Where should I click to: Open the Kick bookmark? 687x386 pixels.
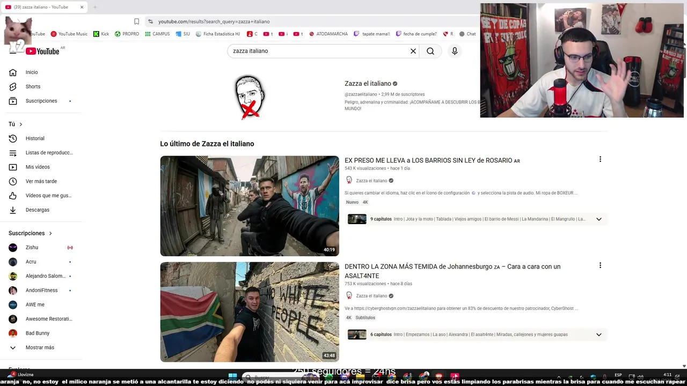[x=101, y=34]
